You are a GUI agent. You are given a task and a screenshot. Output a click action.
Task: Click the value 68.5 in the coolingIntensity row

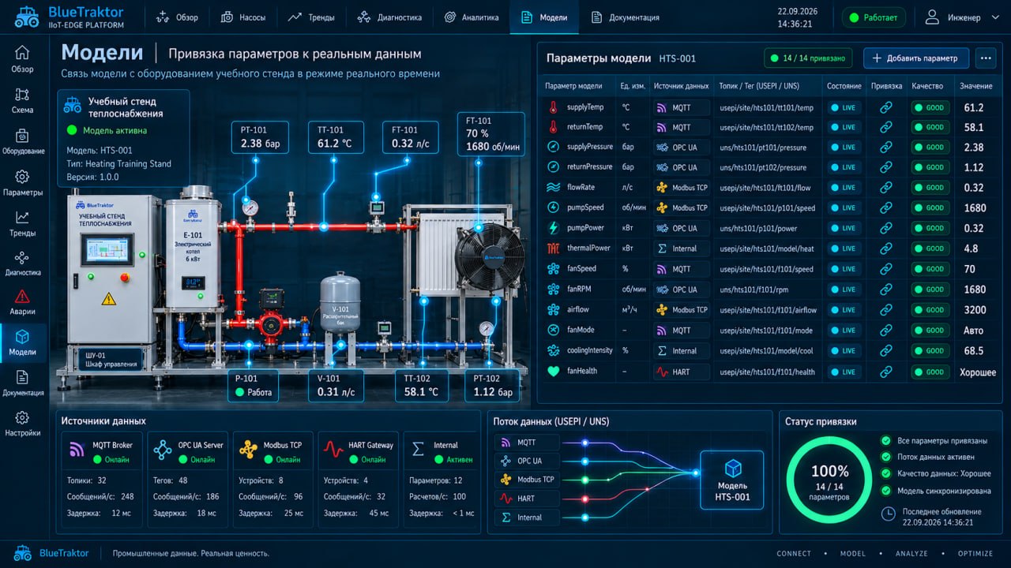[x=974, y=351]
